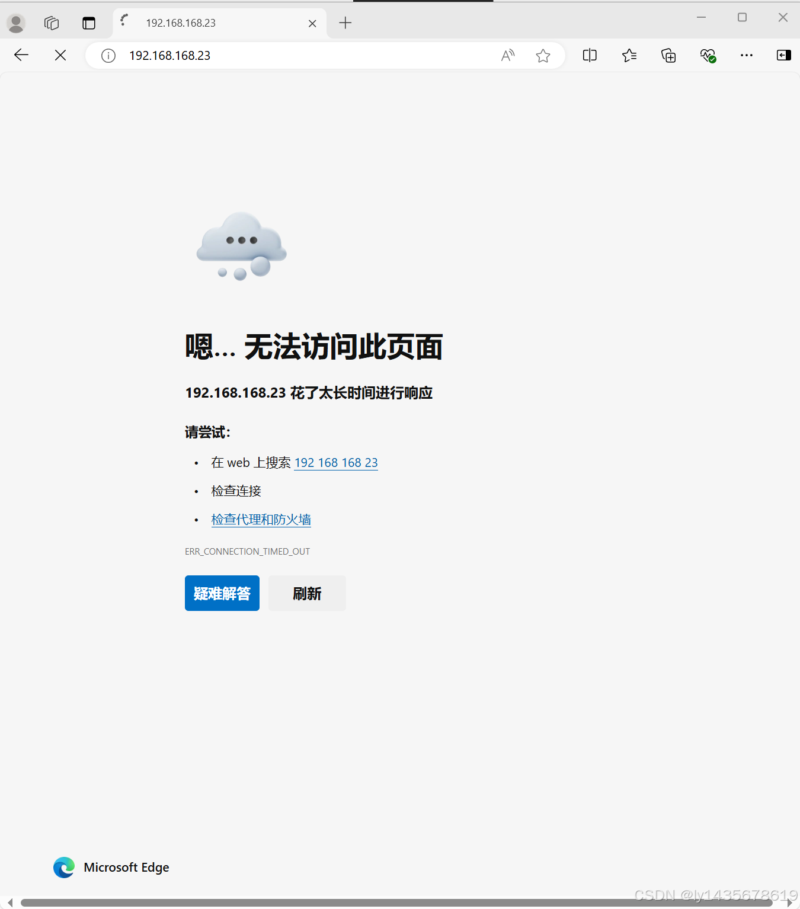Open the Read aloud feature
The height and width of the screenshot is (909, 800).
coord(507,55)
